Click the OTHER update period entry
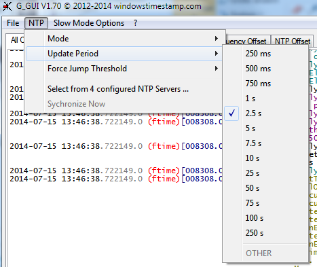This screenshot has width=317, height=267. (265, 253)
